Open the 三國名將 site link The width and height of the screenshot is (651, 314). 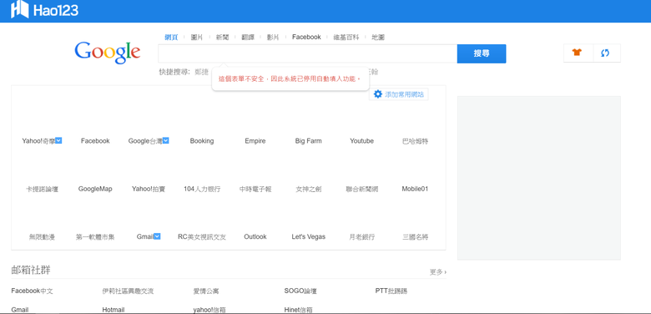click(415, 236)
